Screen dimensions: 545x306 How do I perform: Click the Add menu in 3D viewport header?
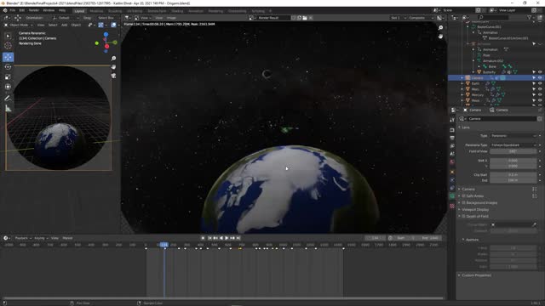click(65, 25)
